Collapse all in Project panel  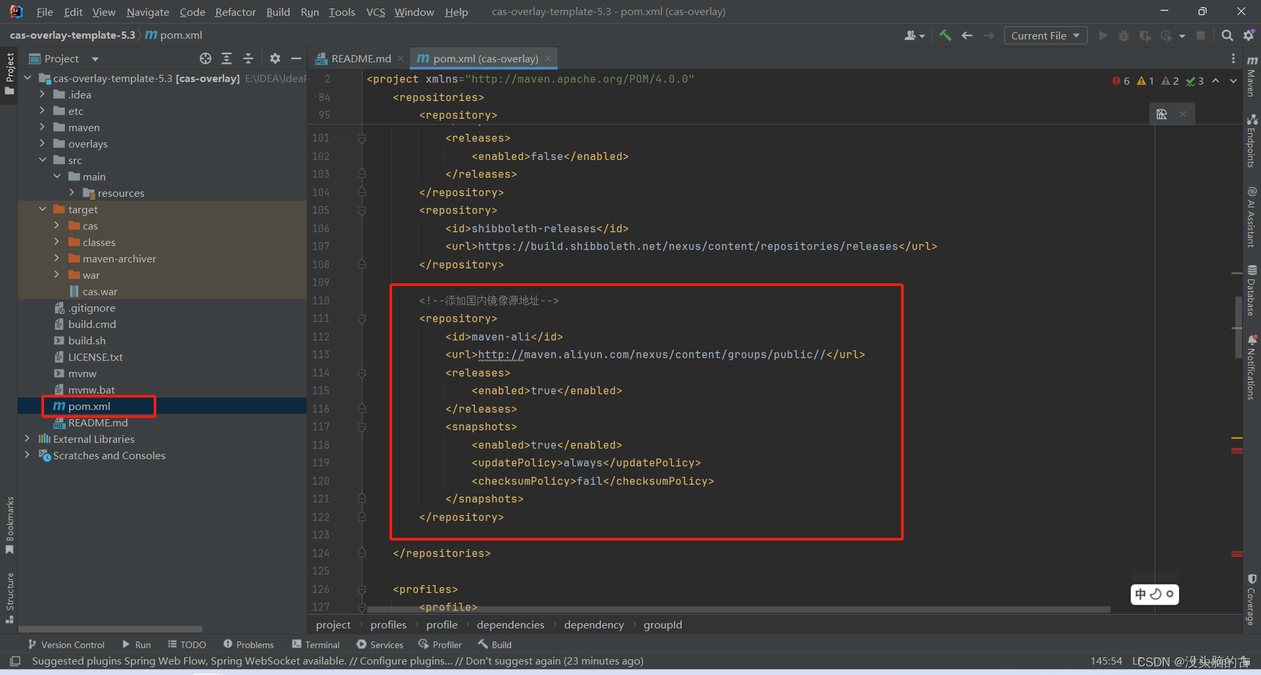click(248, 58)
